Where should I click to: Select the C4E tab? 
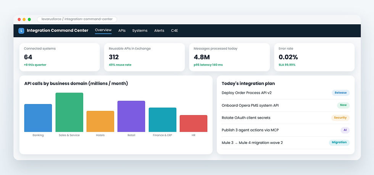tap(174, 31)
